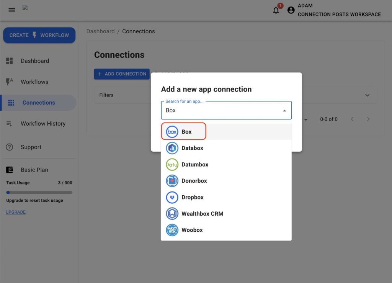Select Woobox from the app list
This screenshot has height=283, width=392.
point(226,230)
